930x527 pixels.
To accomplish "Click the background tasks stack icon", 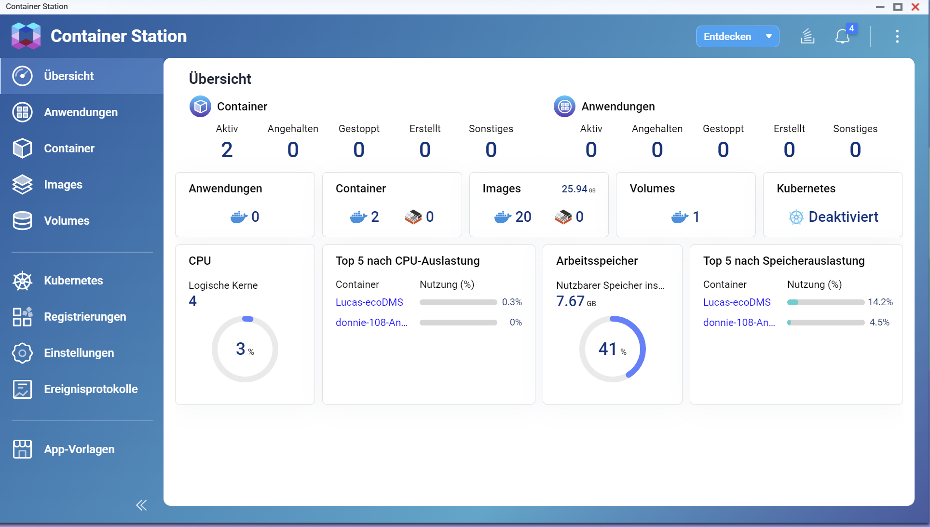I will click(807, 37).
